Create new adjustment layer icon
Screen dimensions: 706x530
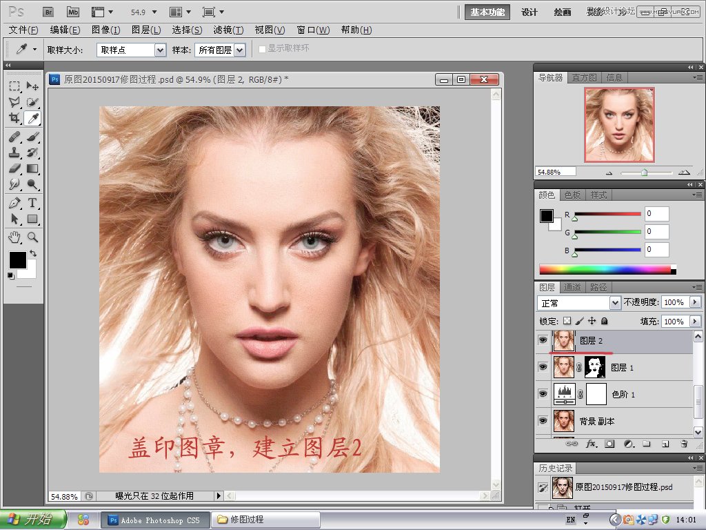click(629, 444)
